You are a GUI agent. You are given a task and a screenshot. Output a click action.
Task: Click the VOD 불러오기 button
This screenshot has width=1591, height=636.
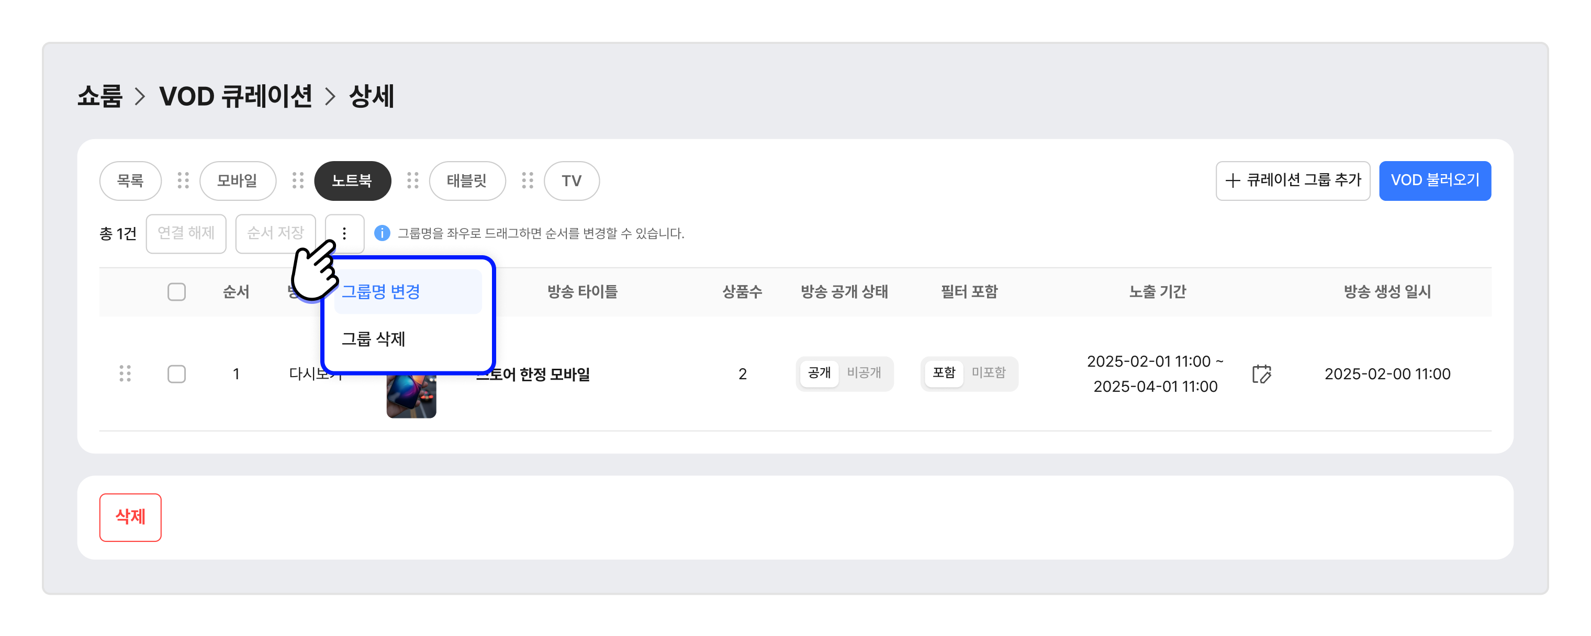click(1434, 180)
